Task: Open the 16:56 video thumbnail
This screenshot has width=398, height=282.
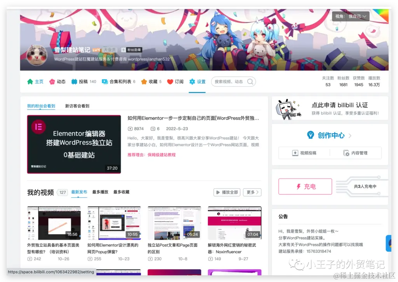Action: [54, 223]
